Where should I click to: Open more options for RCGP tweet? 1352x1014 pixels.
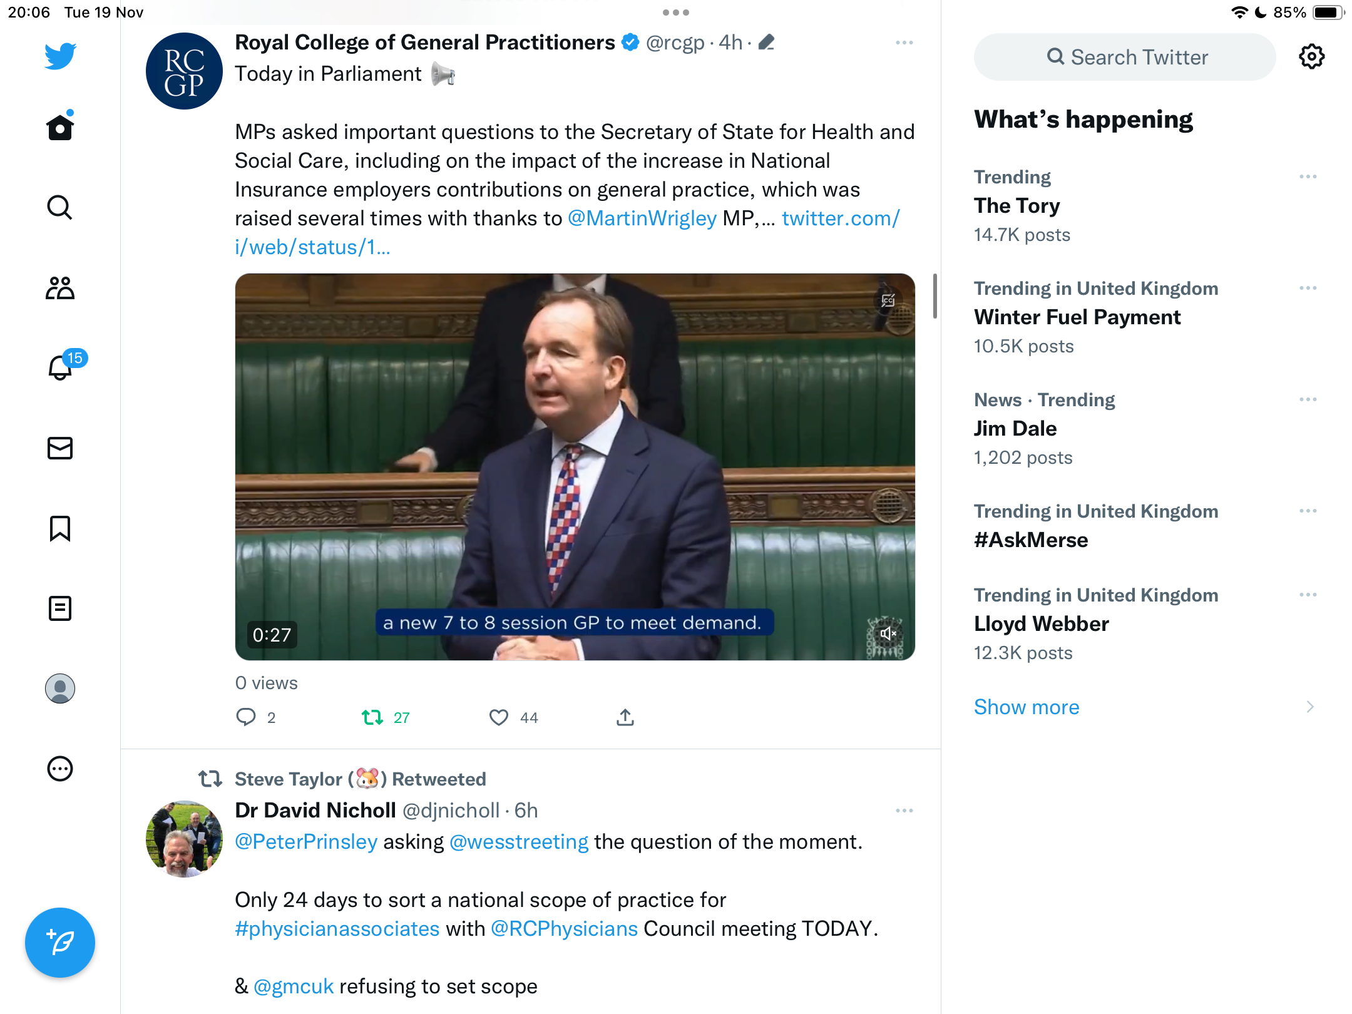click(904, 43)
